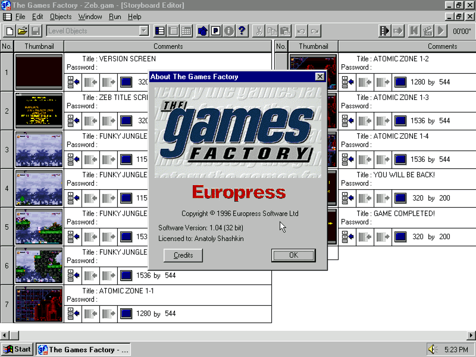This screenshot has height=357, width=476.
Task: Click fade-in transition icon in ZEB TITLE row
Action: pos(91,121)
